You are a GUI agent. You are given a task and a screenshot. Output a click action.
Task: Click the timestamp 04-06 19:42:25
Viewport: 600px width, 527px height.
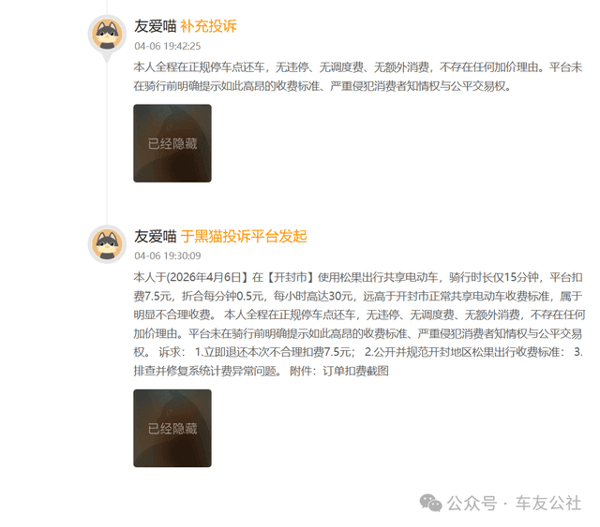point(168,46)
